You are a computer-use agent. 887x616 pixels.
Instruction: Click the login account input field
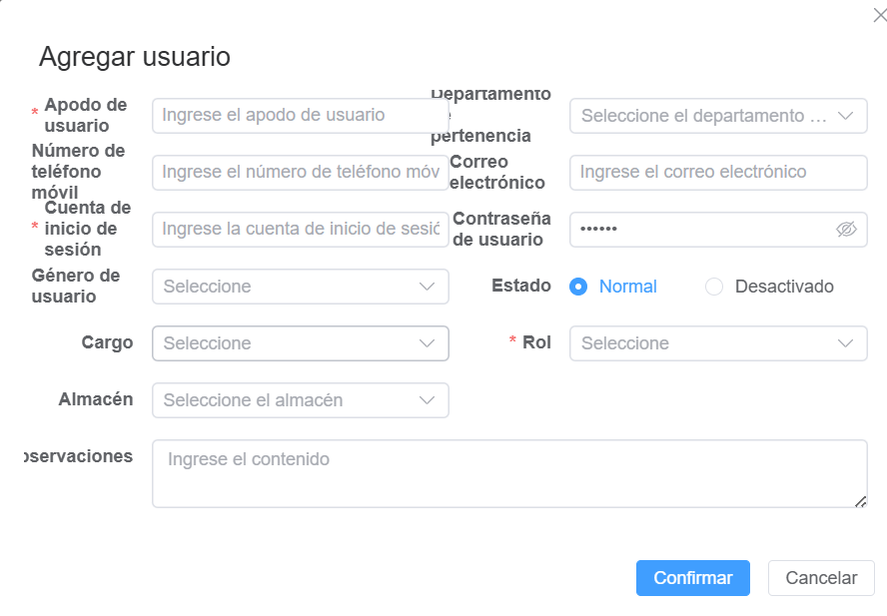300,230
